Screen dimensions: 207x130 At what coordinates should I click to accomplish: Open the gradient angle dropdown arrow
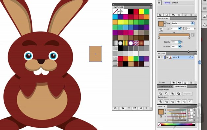tap(179, 29)
